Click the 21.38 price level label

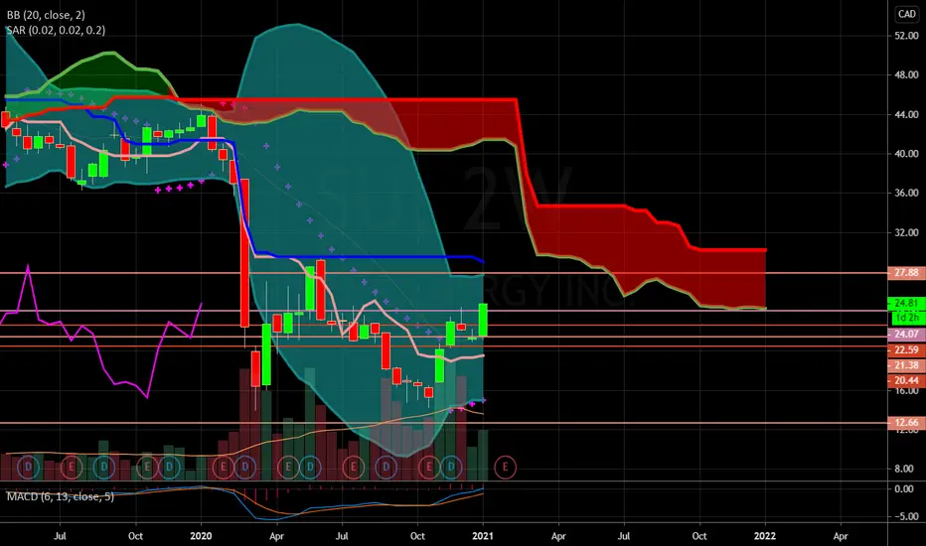point(906,365)
